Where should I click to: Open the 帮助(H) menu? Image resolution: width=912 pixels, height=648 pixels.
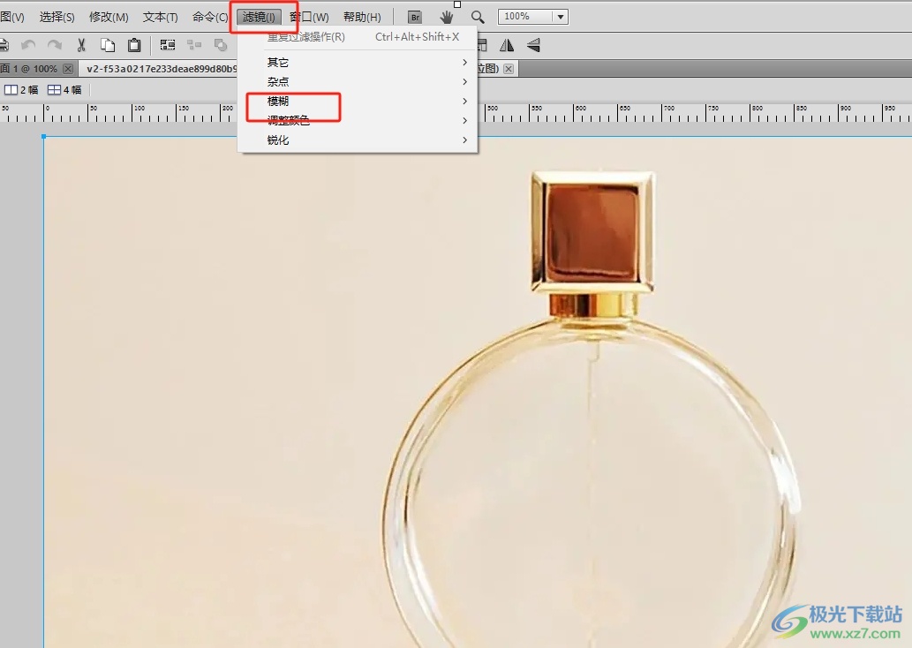point(362,17)
